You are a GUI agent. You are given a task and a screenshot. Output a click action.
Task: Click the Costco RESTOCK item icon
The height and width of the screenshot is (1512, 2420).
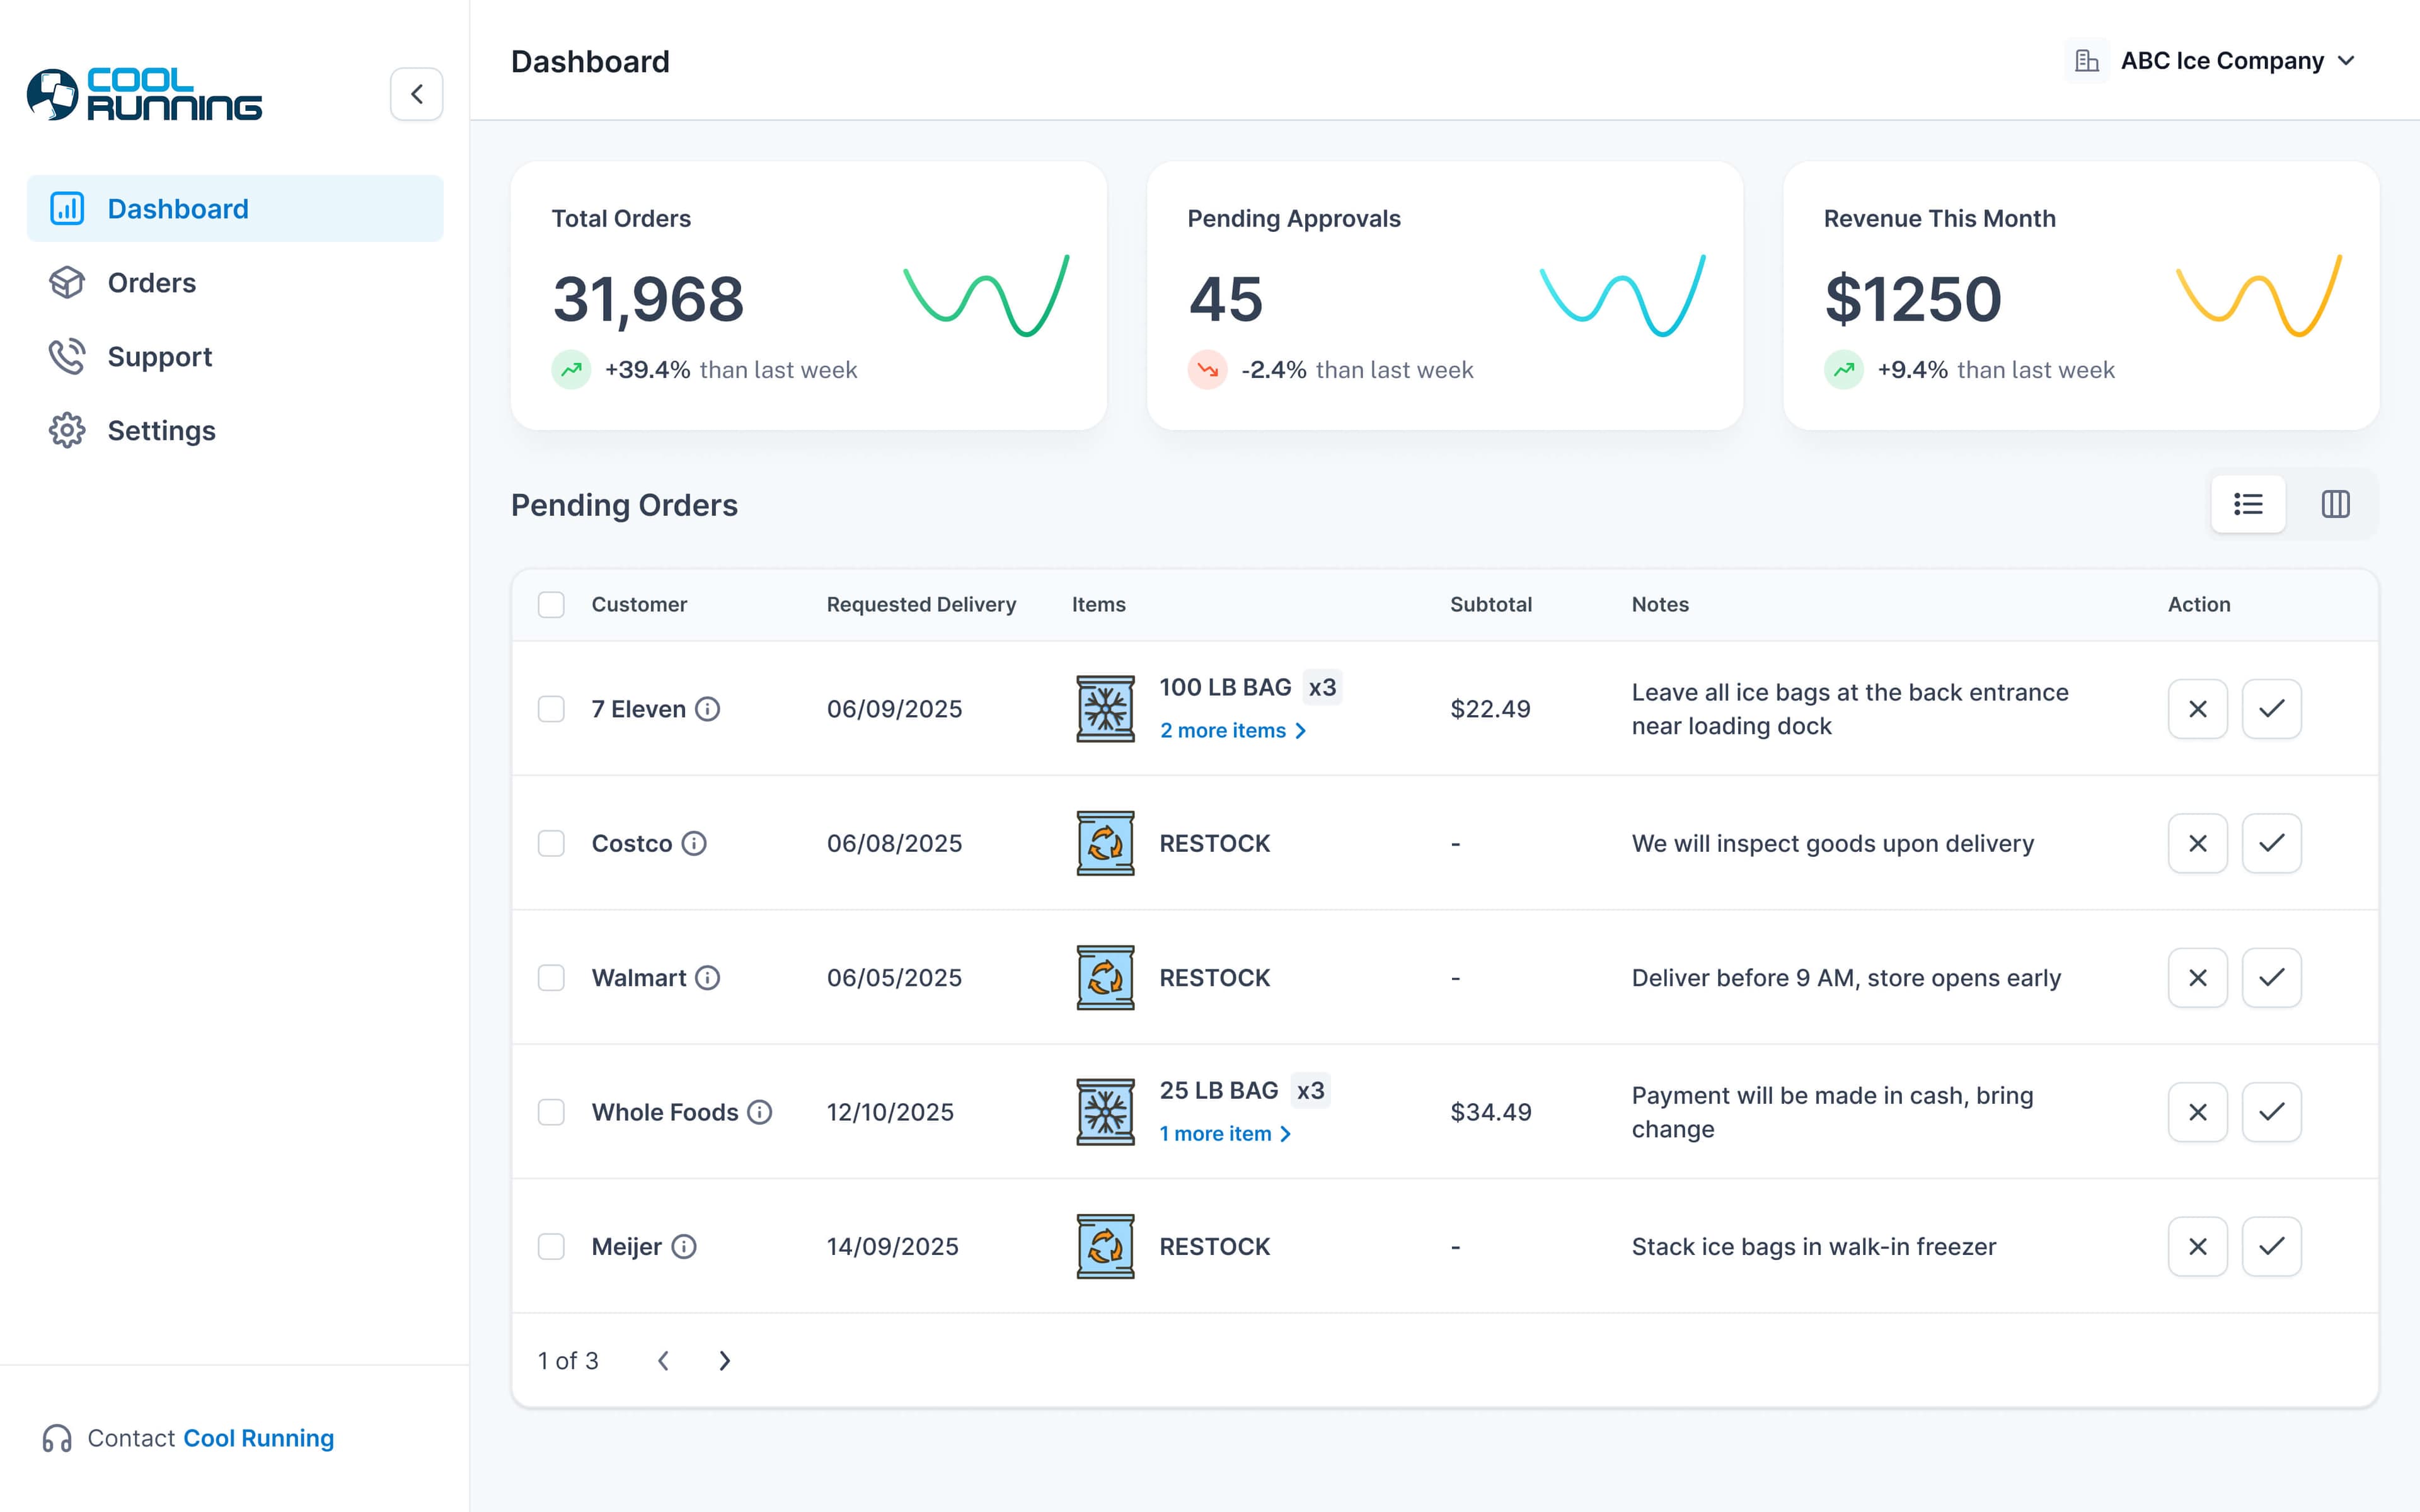1105,843
